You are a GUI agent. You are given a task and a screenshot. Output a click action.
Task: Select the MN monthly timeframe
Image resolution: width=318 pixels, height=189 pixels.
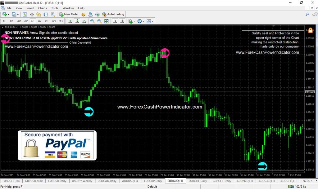(61, 21)
